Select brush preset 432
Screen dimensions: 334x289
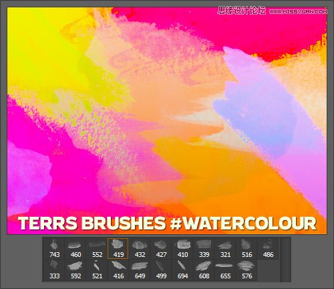(140, 248)
